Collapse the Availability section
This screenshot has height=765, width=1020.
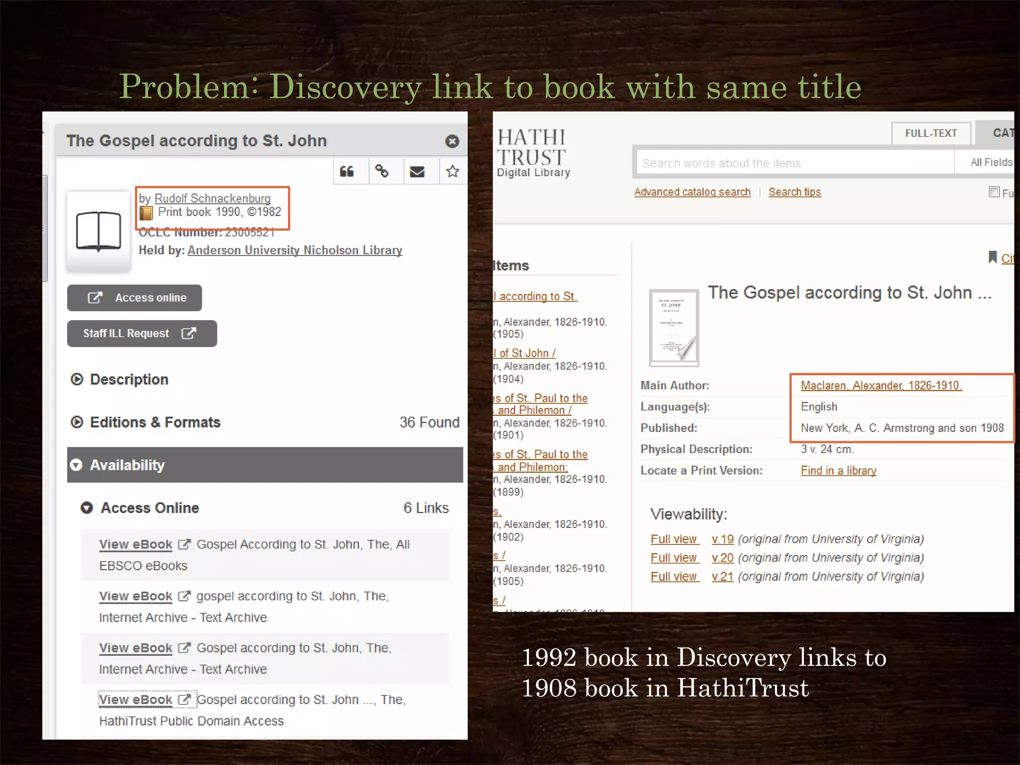coord(265,465)
